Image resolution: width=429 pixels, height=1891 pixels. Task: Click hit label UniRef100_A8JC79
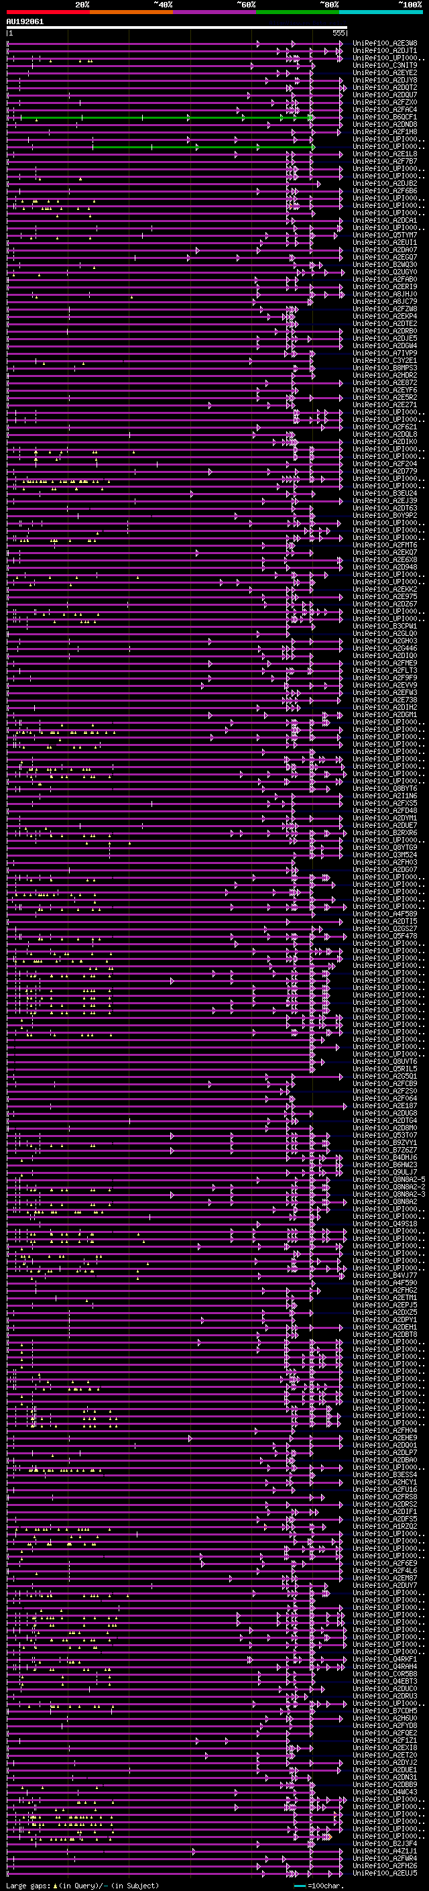coord(385,301)
